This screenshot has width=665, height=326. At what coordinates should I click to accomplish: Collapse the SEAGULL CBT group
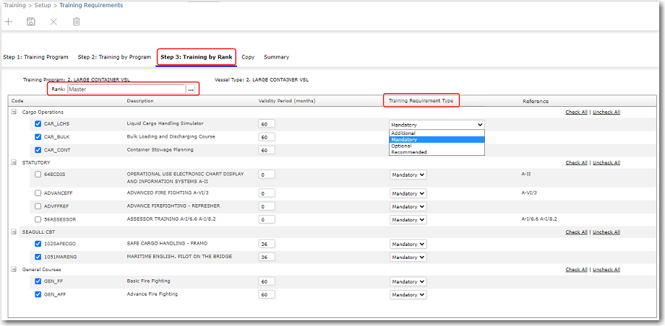14,232
